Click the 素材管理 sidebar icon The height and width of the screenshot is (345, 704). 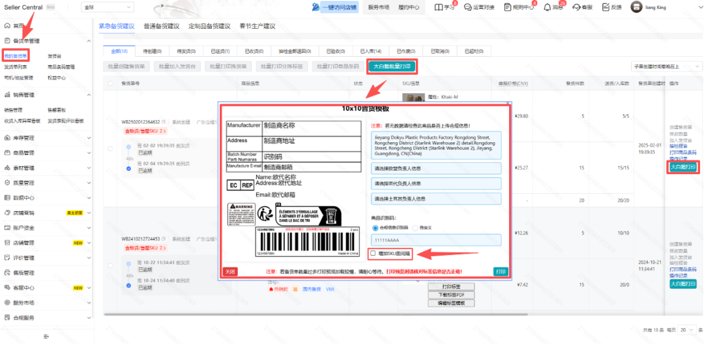[7, 168]
